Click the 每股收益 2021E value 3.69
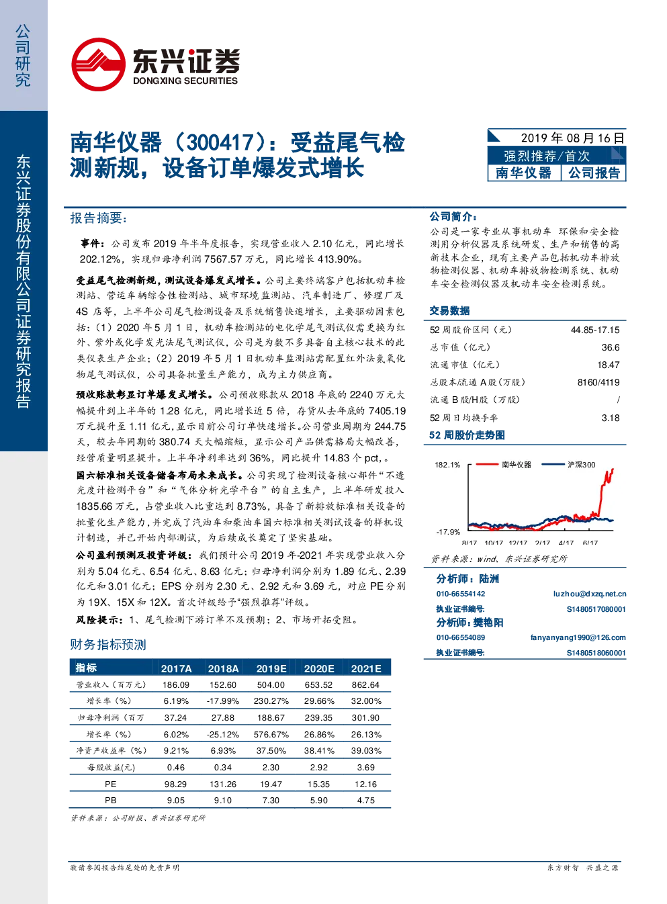Image resolution: width=667 pixels, height=904 pixels. point(366,767)
